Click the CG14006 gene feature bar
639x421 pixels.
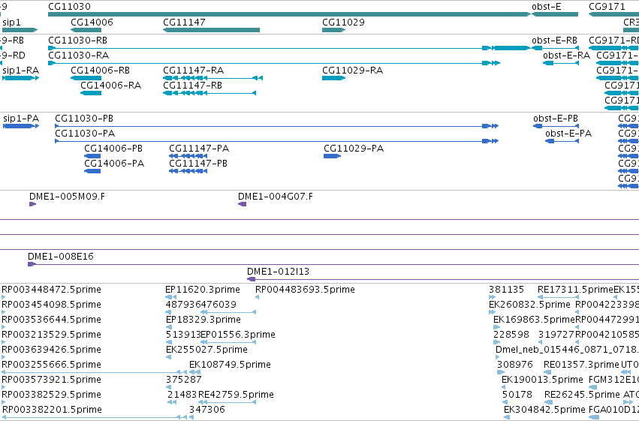[x=86, y=30]
